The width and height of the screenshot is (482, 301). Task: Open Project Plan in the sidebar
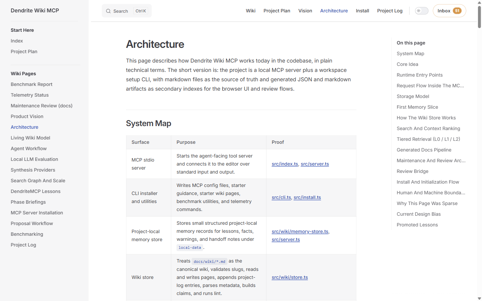24,52
